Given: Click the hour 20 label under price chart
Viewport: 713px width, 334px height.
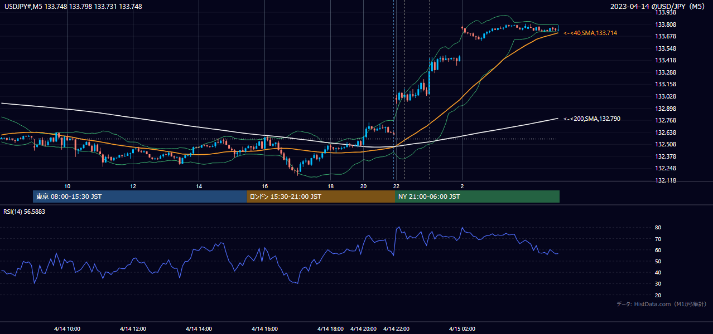Looking at the screenshot, I should coord(363,186).
